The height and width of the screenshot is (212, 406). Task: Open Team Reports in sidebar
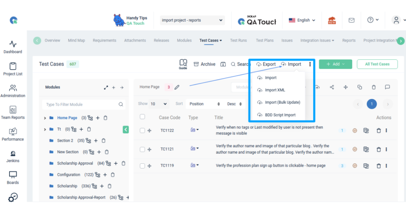coord(13,113)
